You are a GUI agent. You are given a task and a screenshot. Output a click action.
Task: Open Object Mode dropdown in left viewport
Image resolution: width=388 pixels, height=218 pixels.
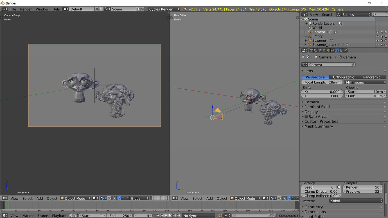point(75,198)
